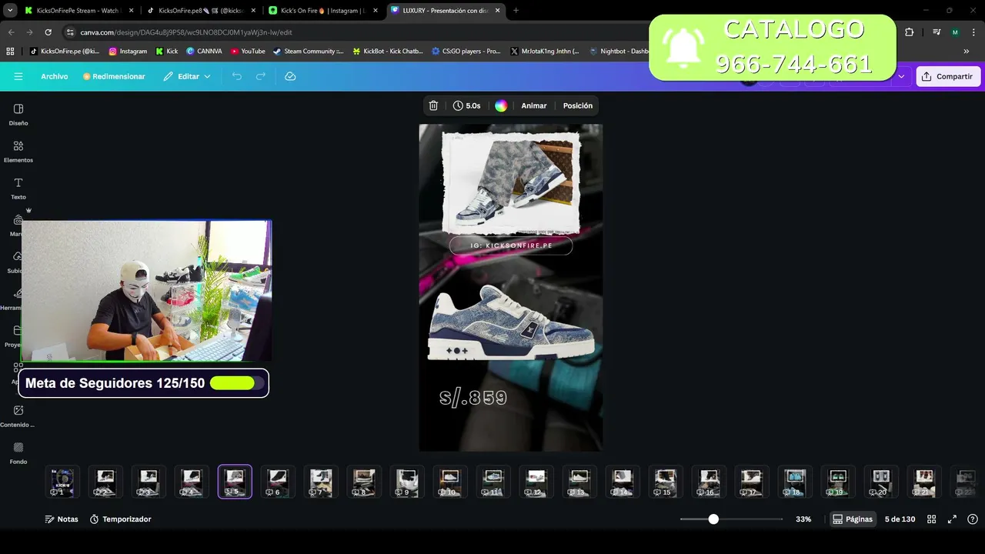
Task: Open the Fondo sidebar panel
Action: coord(18,452)
